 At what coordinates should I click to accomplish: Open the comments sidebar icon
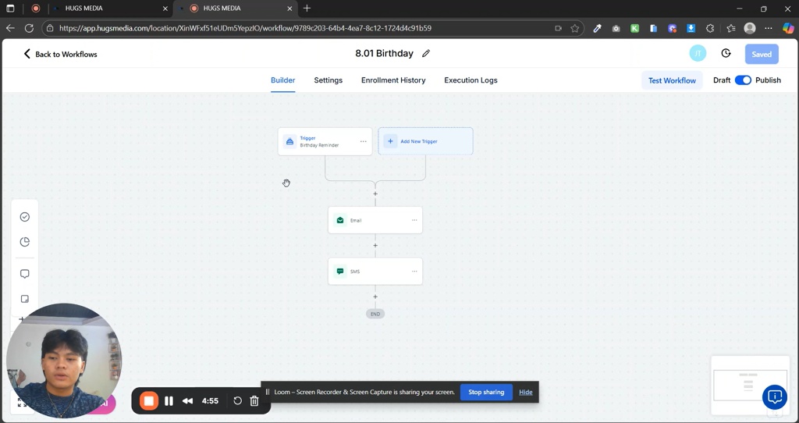click(24, 274)
